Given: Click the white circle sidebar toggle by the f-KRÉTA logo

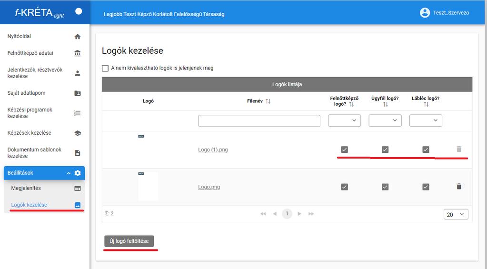Looking at the screenshot, I should tap(79, 11).
